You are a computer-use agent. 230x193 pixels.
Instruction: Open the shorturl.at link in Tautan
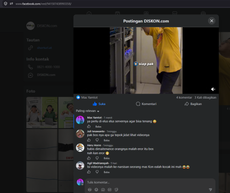click(x=44, y=48)
